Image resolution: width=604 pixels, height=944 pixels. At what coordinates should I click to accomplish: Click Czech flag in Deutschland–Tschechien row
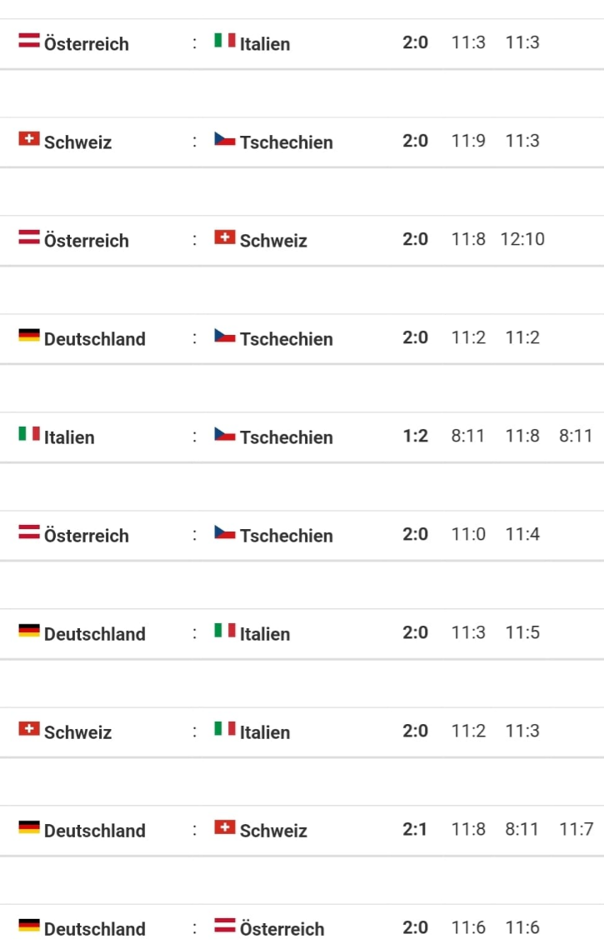pos(225,336)
